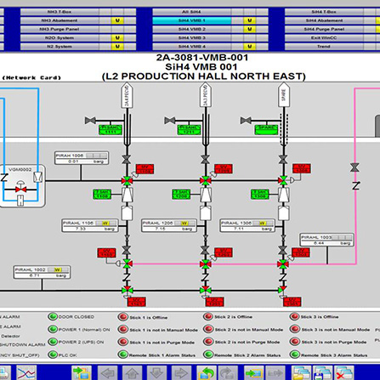Open the NH3 Purge Panel screen
The image size is (380, 380).
pyautogui.click(x=60, y=29)
